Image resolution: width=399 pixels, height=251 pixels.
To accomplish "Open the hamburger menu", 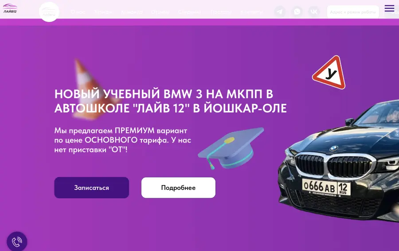I will [389, 8].
